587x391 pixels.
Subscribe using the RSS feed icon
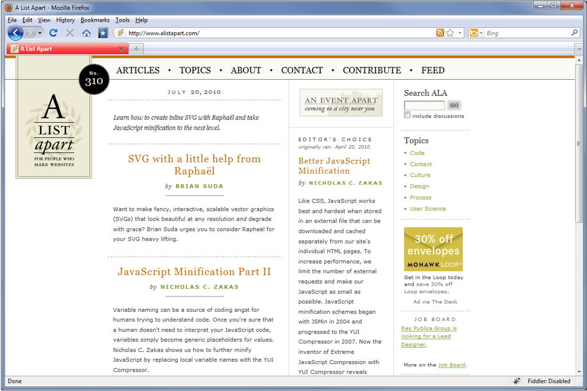pyautogui.click(x=440, y=33)
